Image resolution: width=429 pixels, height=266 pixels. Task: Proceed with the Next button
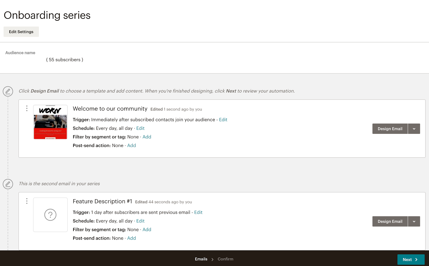coord(410,260)
